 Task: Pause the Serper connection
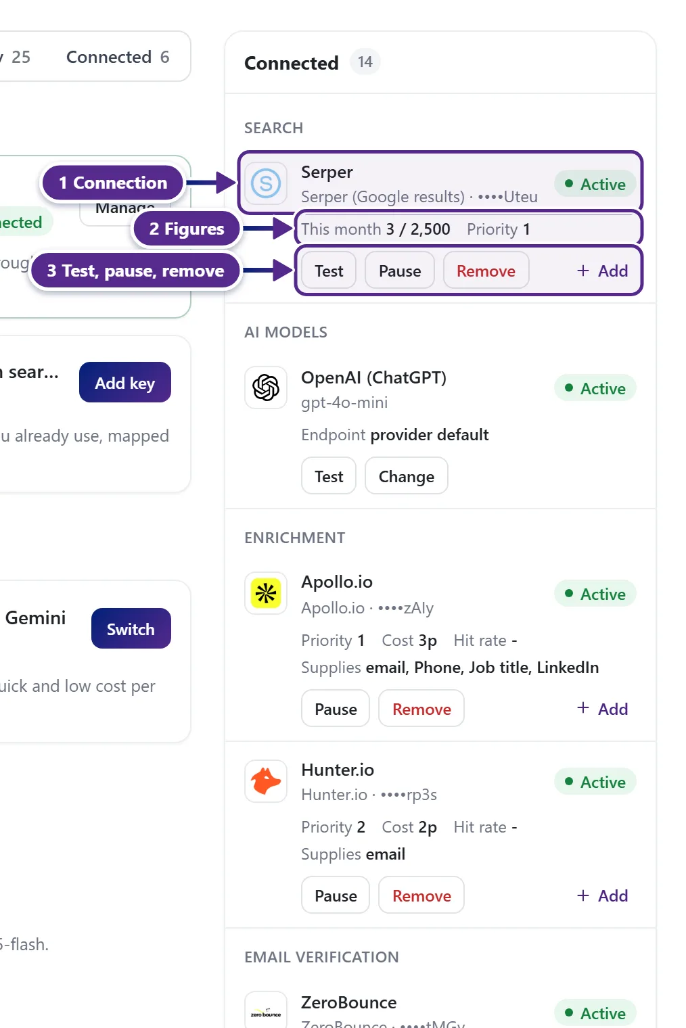pyautogui.click(x=400, y=271)
